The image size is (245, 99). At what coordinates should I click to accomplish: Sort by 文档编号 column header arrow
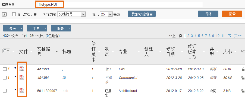coord(56,52)
